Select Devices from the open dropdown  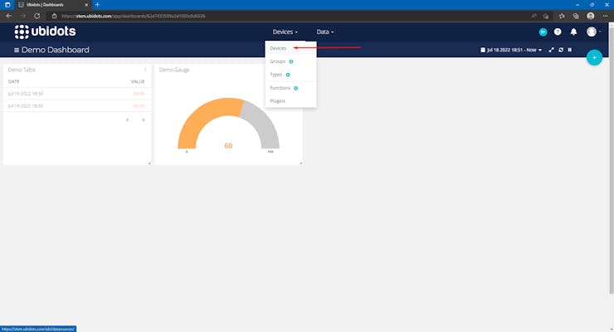pos(278,48)
